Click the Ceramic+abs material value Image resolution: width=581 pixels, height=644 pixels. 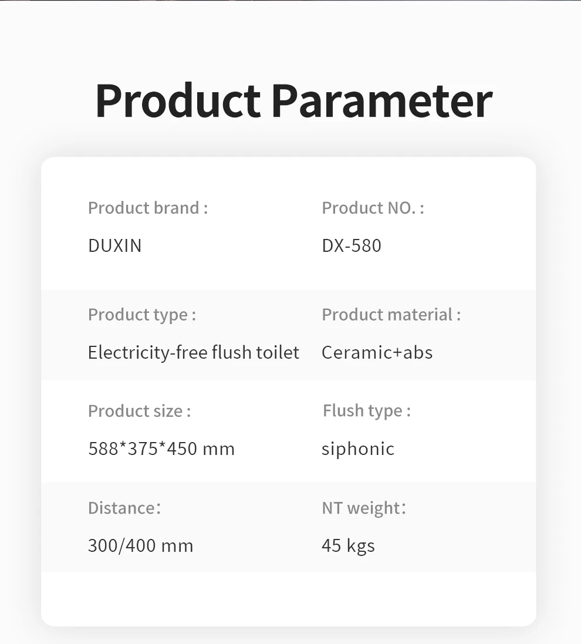pos(377,352)
